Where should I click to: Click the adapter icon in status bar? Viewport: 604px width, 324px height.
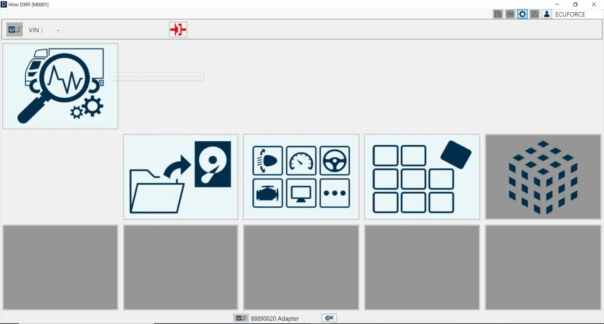click(x=240, y=318)
